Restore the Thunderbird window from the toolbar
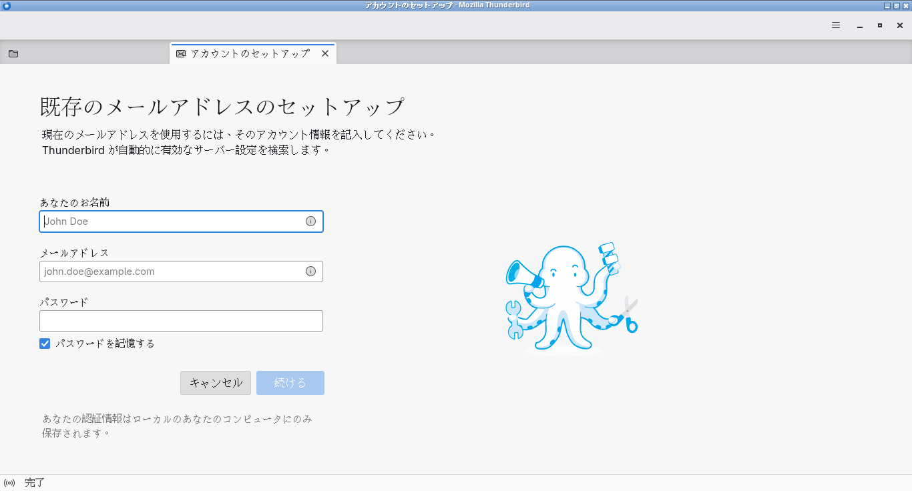 pyautogui.click(x=880, y=25)
